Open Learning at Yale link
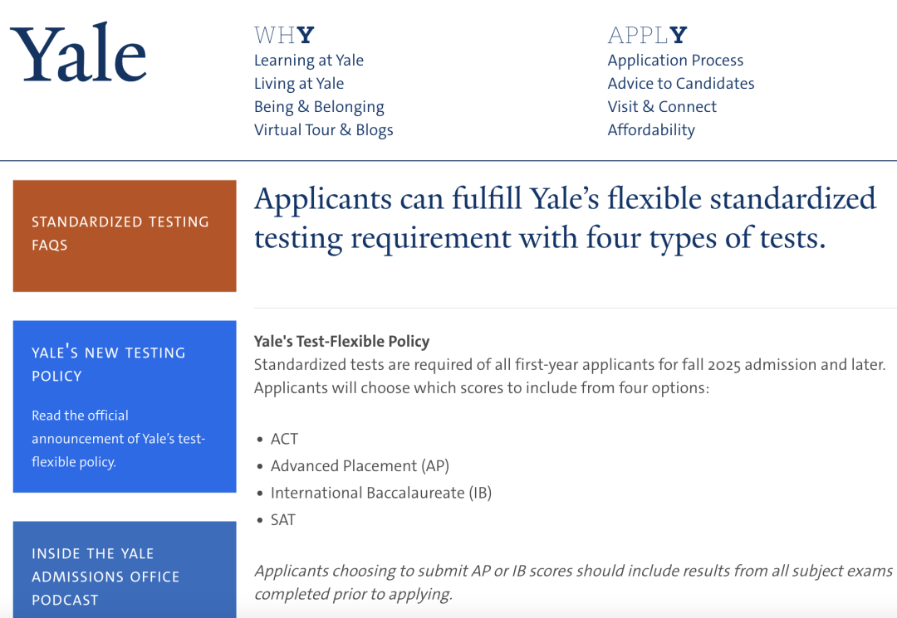Viewport: 897px width, 618px height. [x=309, y=60]
